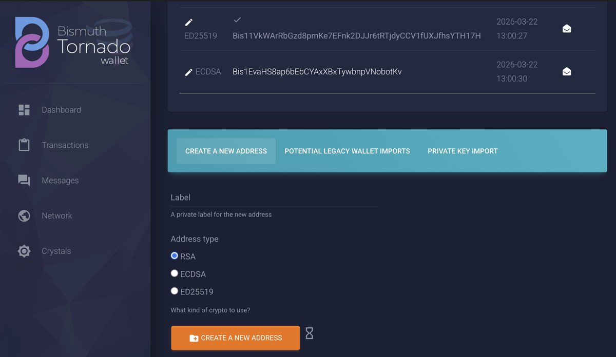Switch to Potential Legacy Wallet Imports tab

[348, 151]
